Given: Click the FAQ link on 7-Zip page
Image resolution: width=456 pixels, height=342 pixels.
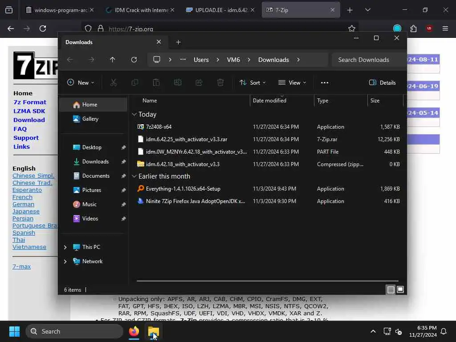Looking at the screenshot, I should tap(20, 129).
